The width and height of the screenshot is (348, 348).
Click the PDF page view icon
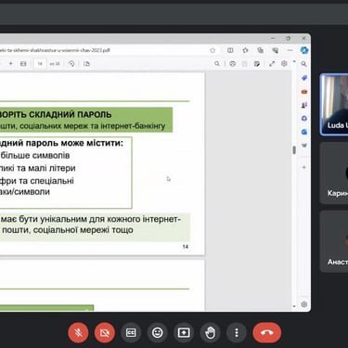[86, 64]
